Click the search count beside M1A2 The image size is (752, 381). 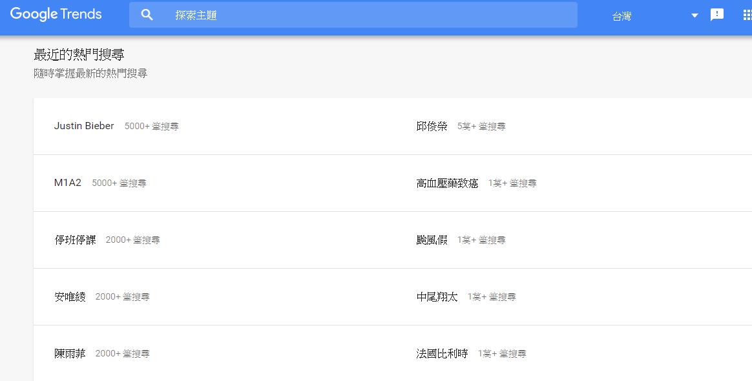click(x=119, y=183)
